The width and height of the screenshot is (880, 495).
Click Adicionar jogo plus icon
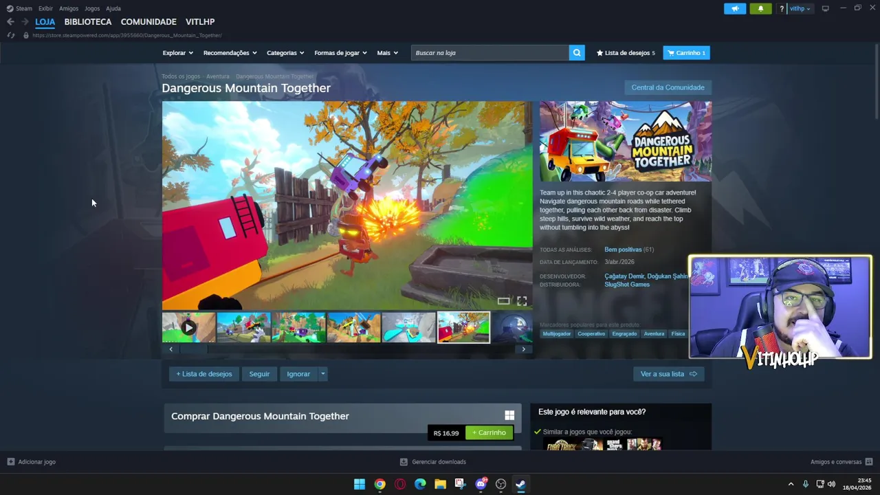(x=10, y=462)
